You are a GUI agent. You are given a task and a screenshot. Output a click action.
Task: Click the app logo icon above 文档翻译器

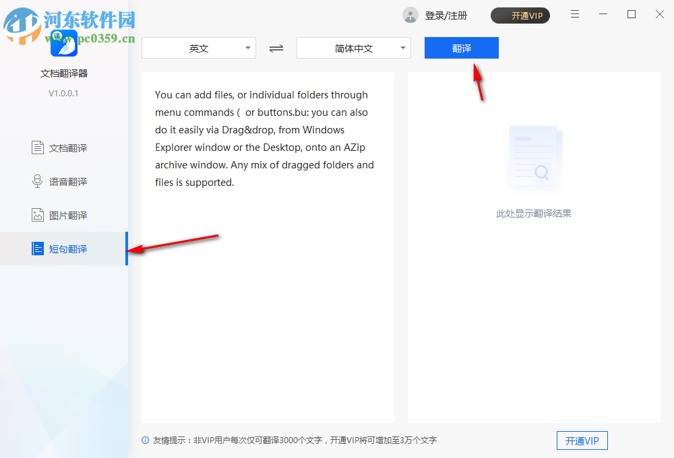click(x=63, y=43)
